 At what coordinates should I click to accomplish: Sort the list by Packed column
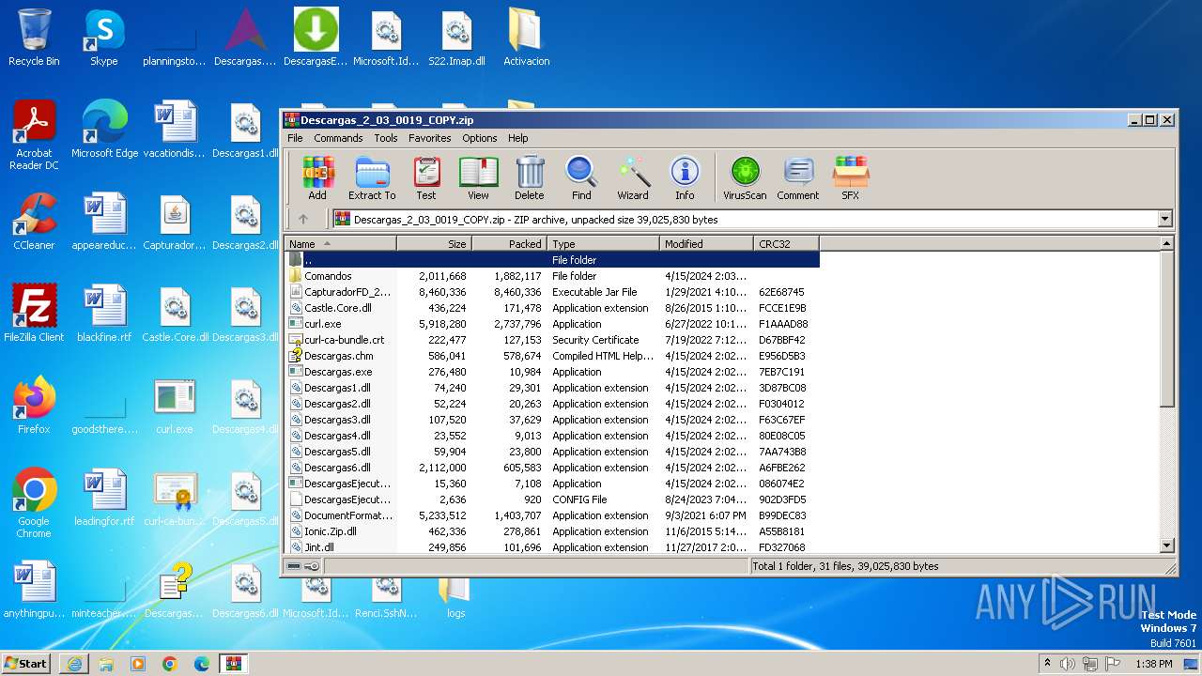point(509,243)
